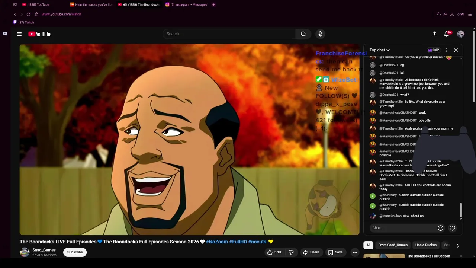Viewport: 476px width, 268px height.
Task: Open the browser tab panel icon
Action: [15, 4]
